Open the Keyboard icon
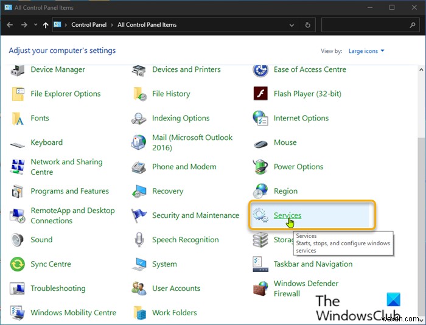Image resolution: width=426 pixels, height=325 pixels. [x=18, y=145]
